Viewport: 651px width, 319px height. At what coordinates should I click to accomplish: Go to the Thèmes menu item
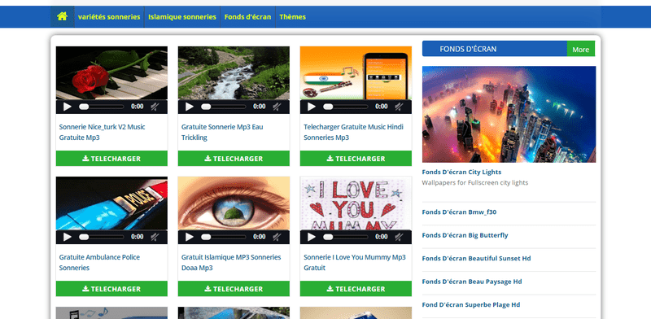[292, 17]
